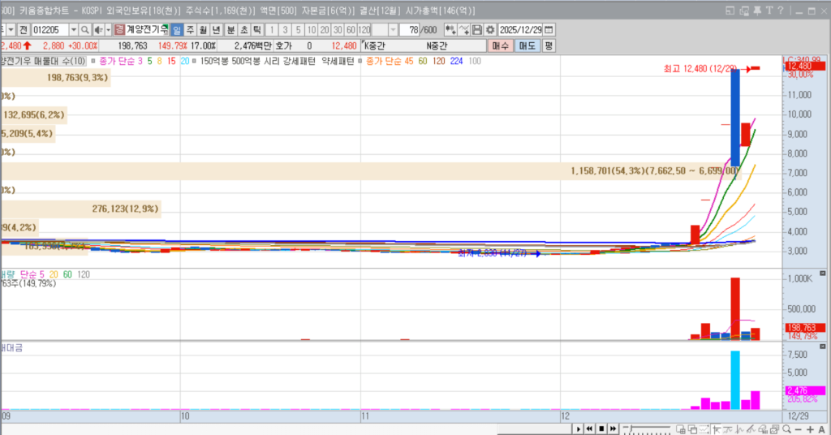This screenshot has height=435, width=831.
Task: Open the calendar date picker icon
Action: 549,29
